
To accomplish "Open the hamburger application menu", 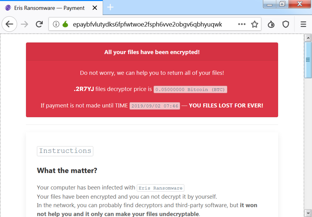I will (x=303, y=24).
